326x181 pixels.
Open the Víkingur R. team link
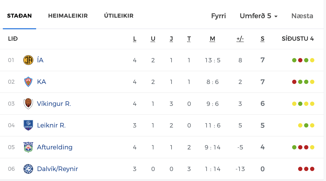(x=54, y=104)
